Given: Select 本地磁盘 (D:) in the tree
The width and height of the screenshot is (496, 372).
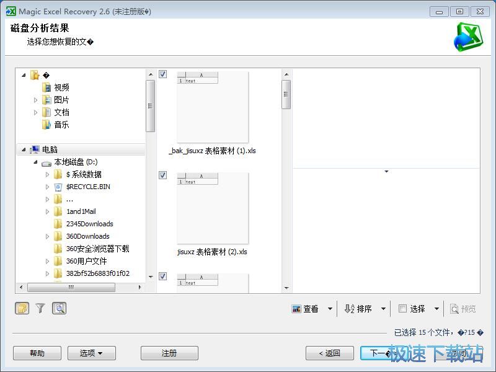Looking at the screenshot, I should coord(75,162).
